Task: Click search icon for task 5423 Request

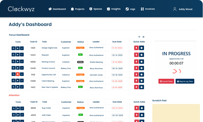Action: 14,55
